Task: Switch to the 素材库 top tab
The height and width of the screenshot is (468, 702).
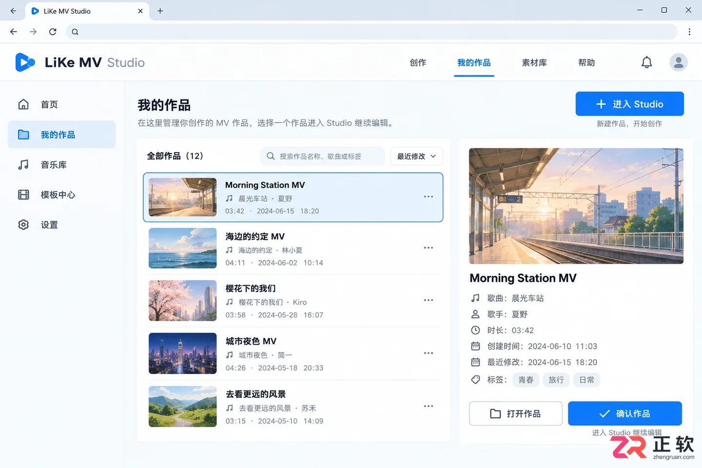Action: coord(534,62)
